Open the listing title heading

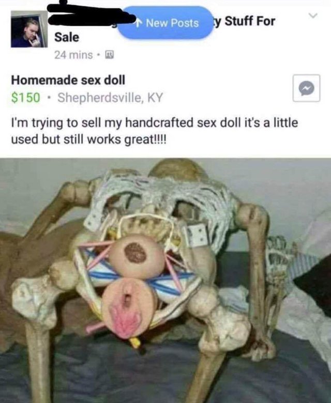68,81
